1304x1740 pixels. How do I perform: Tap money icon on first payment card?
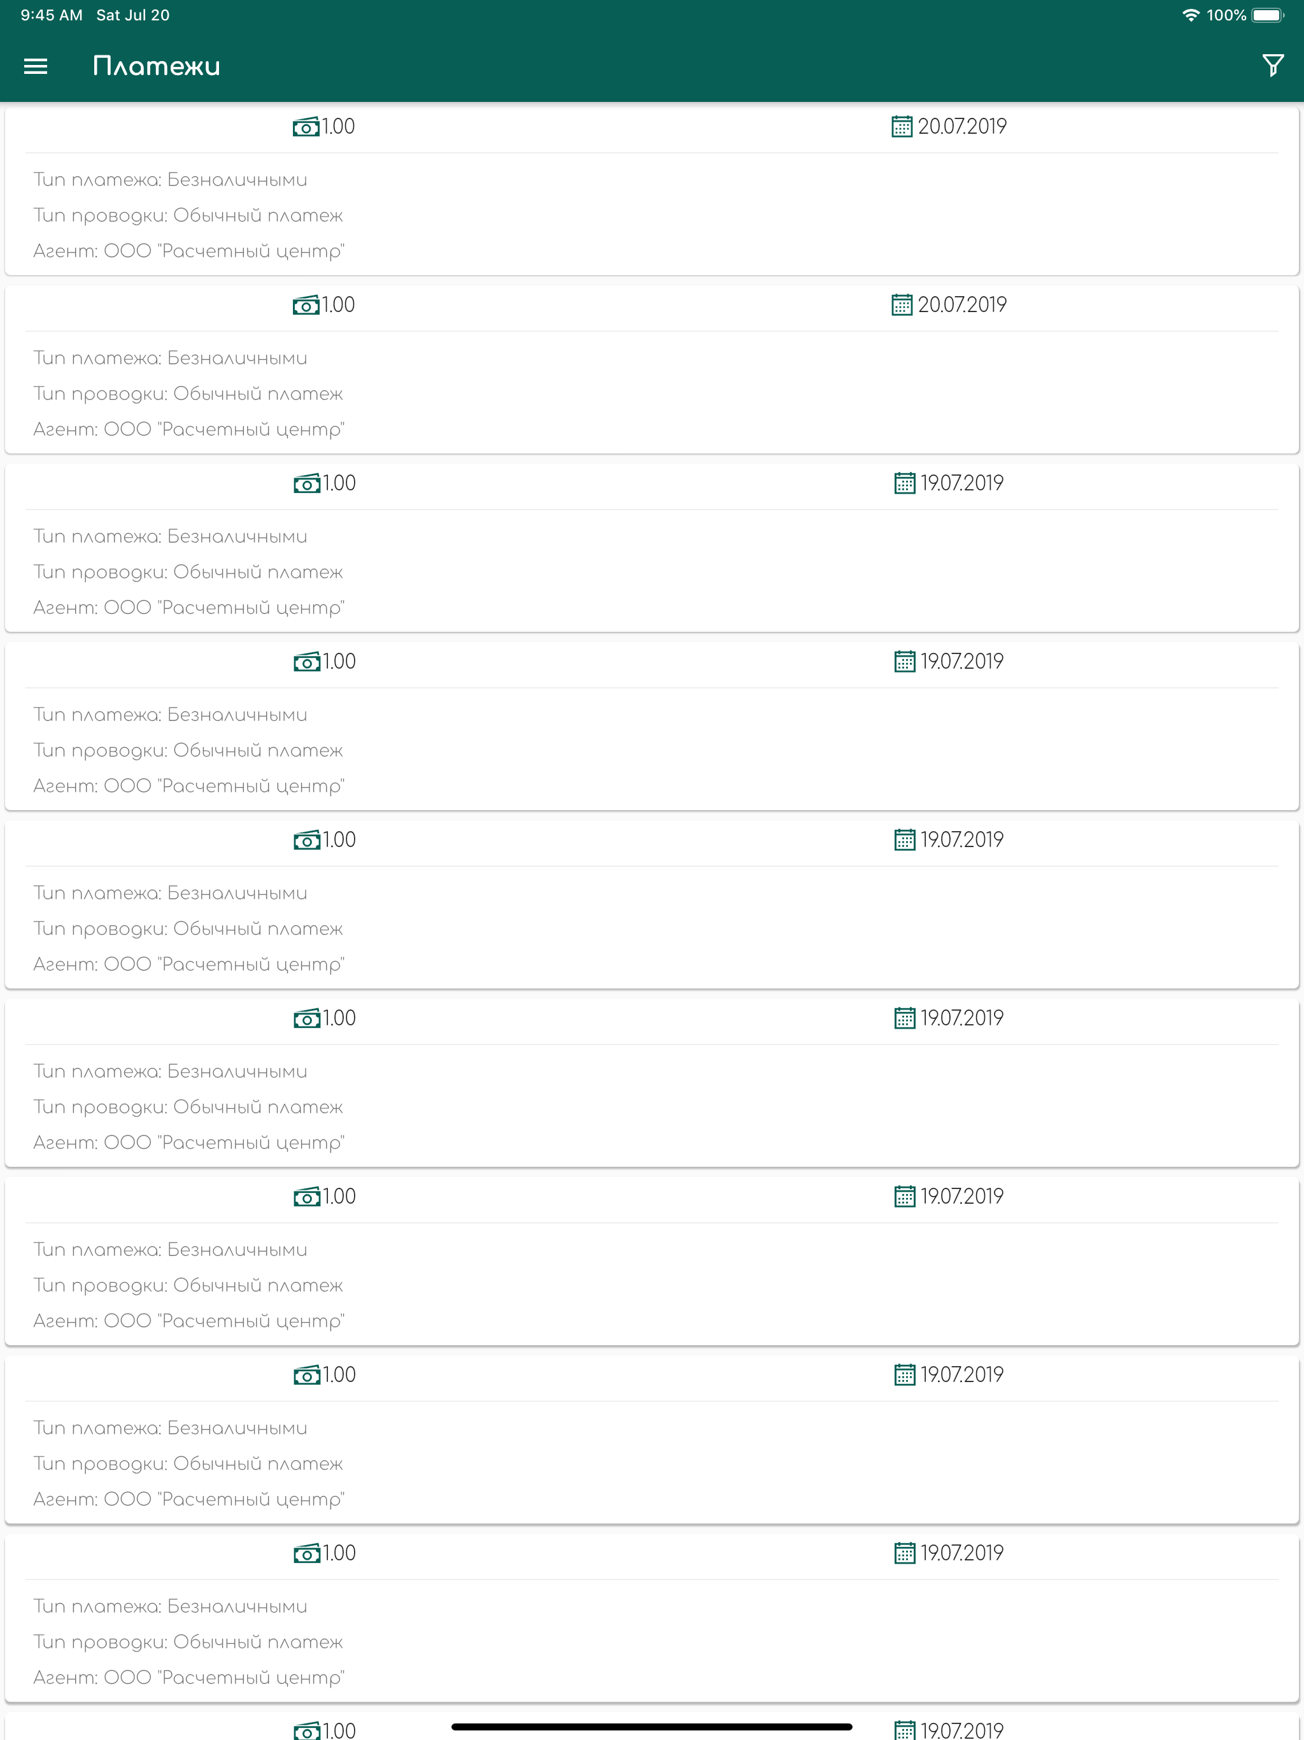coord(306,127)
